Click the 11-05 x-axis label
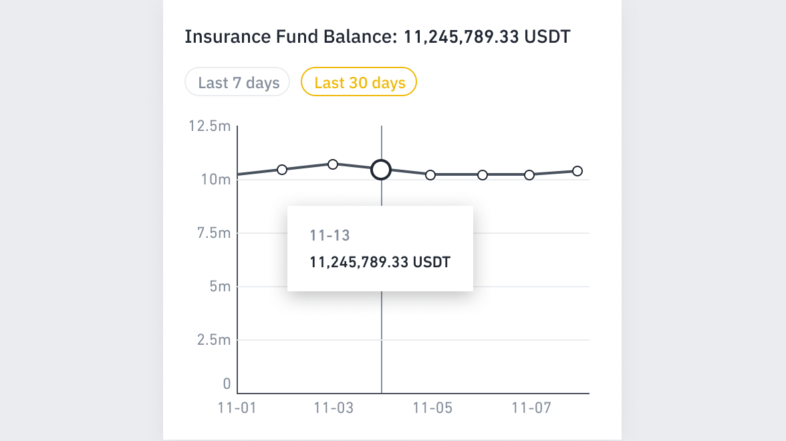The height and width of the screenshot is (441, 786). tap(432, 408)
